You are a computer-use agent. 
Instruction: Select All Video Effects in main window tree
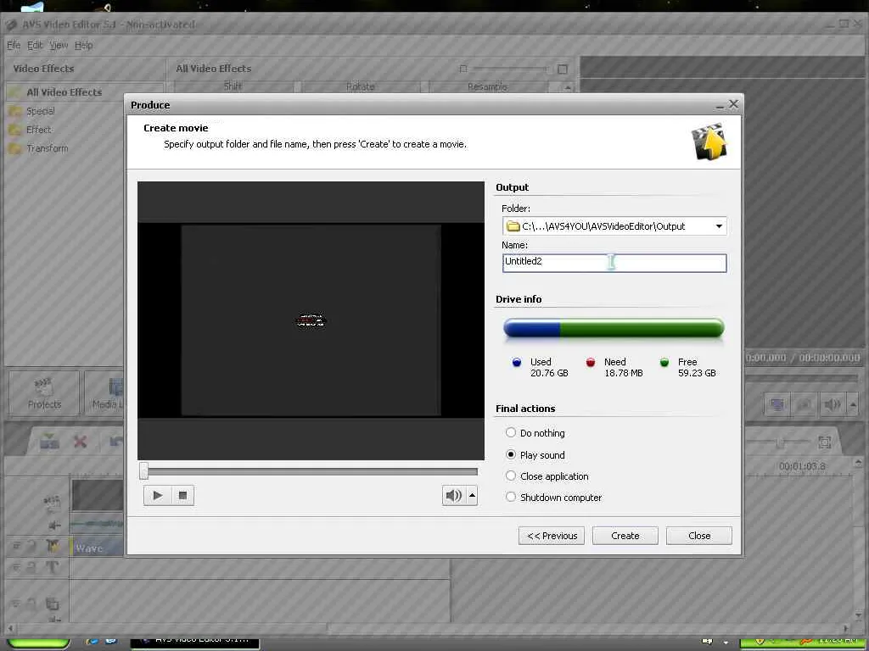64,92
